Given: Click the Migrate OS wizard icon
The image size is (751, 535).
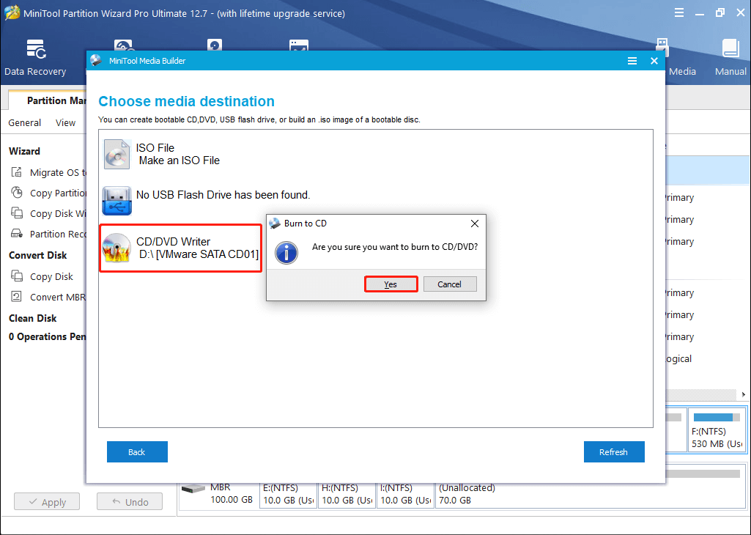Looking at the screenshot, I should click(17, 172).
